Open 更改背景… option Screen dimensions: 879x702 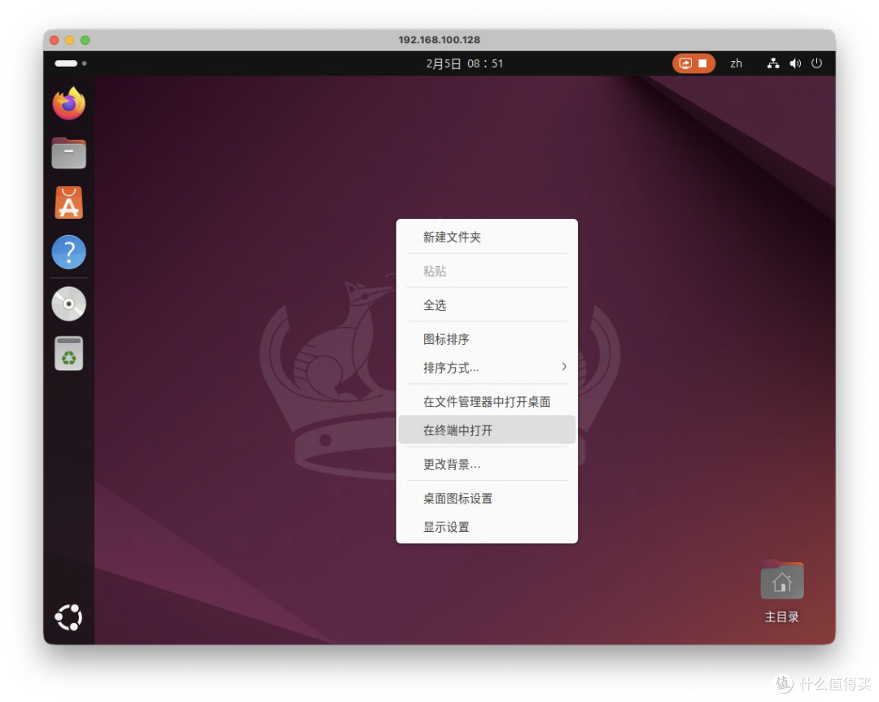point(487,464)
